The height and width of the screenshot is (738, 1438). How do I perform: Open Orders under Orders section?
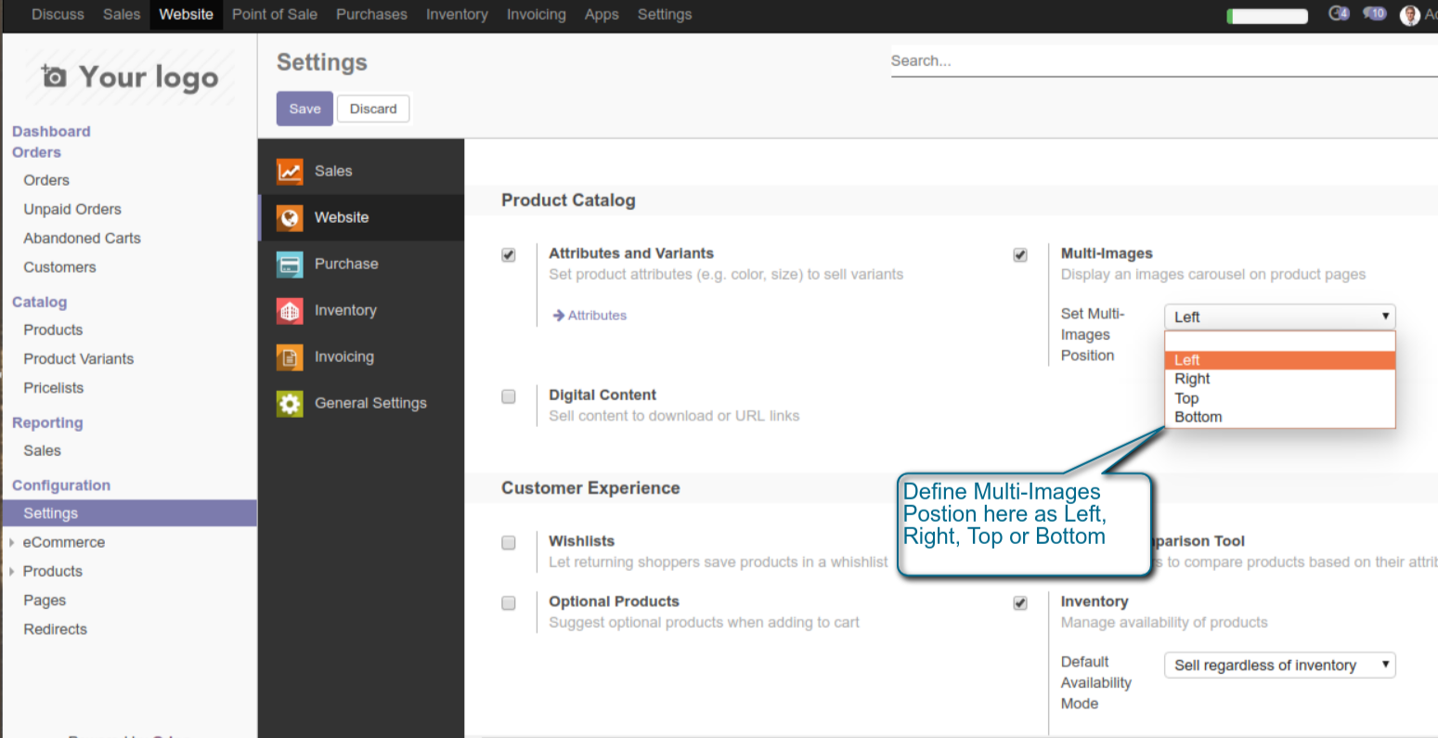(x=46, y=180)
